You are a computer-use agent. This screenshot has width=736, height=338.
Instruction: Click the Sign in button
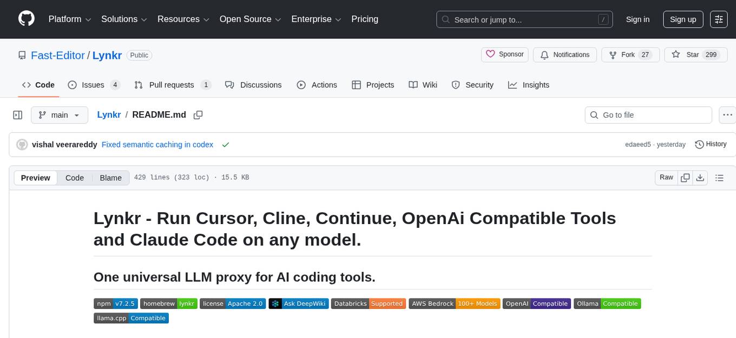[638, 19]
